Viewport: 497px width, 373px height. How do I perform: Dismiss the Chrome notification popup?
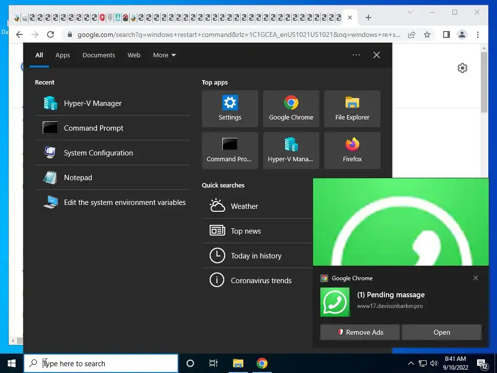point(476,278)
